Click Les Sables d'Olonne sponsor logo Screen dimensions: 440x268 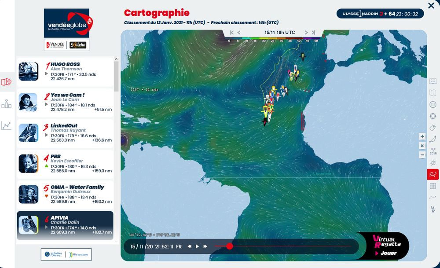click(x=53, y=254)
